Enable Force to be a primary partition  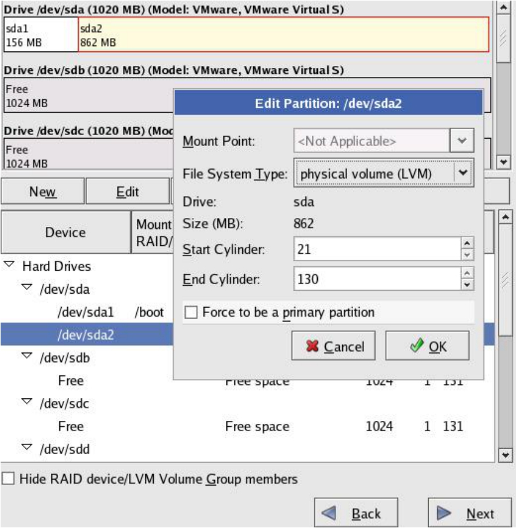(191, 312)
